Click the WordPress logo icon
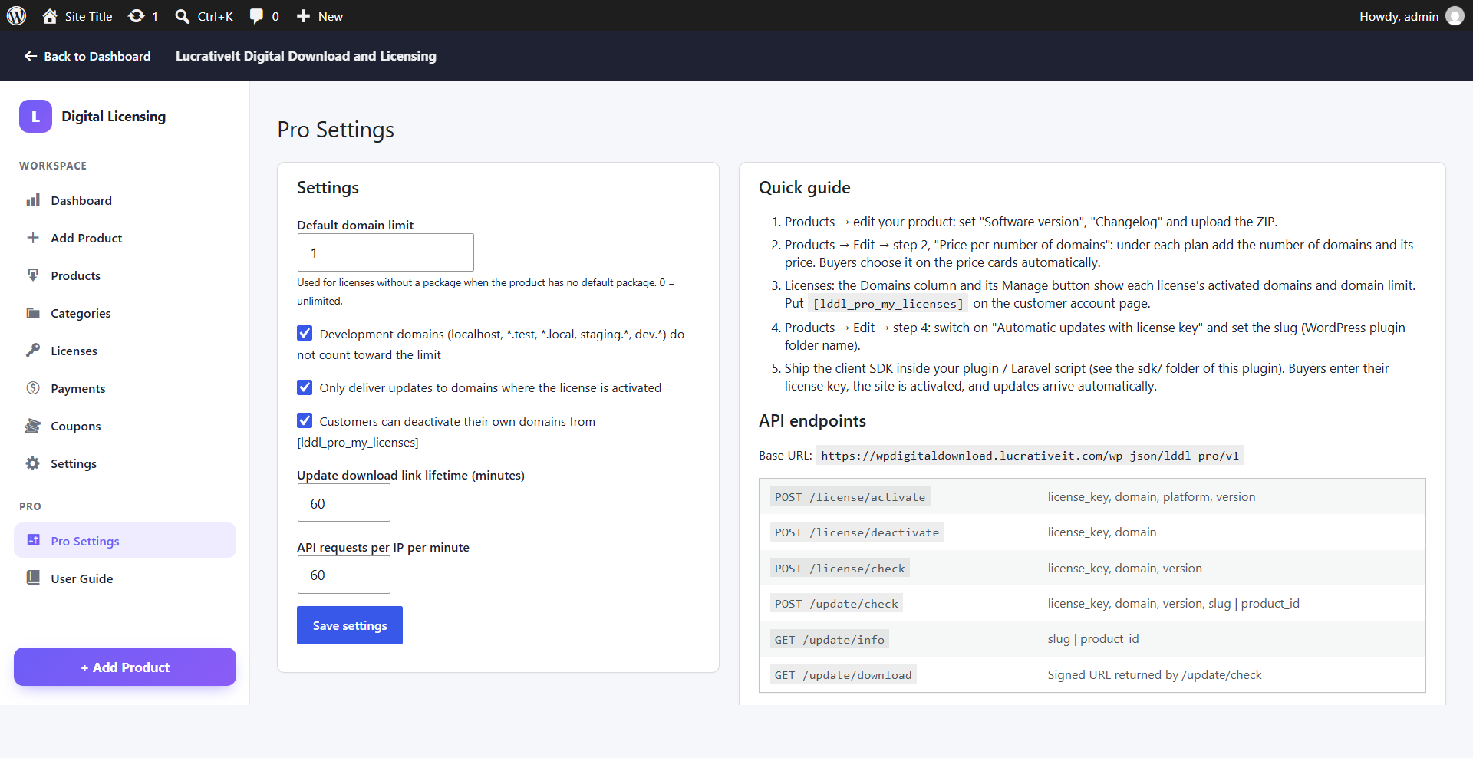 16,16
